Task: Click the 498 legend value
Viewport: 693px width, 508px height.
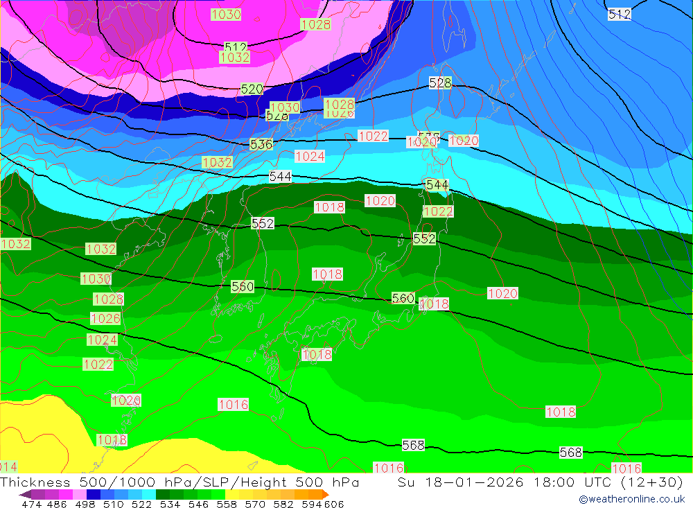Action: click(85, 504)
